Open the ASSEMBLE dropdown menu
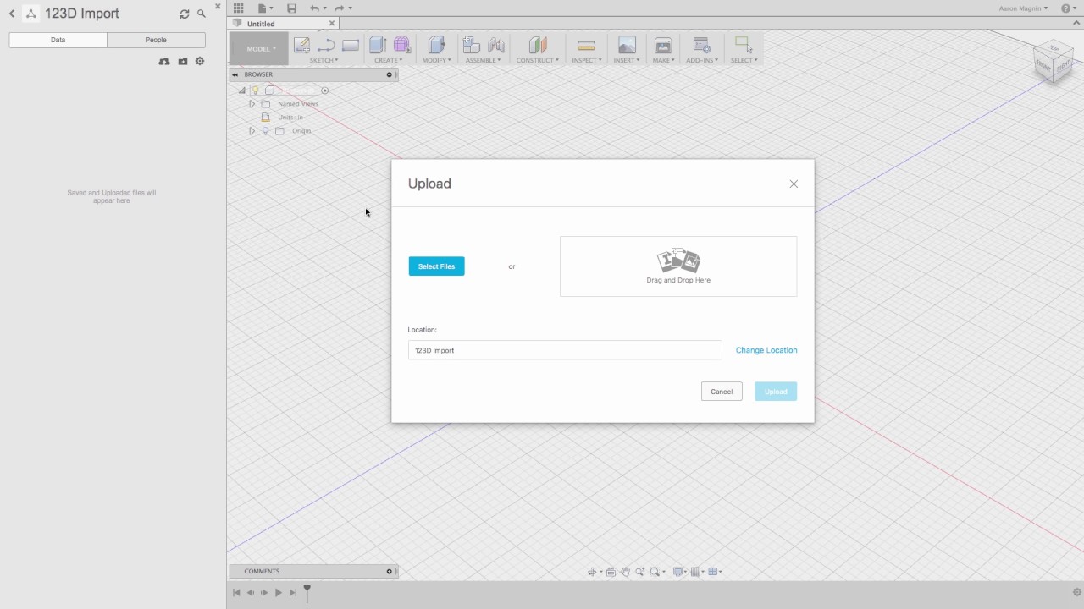1084x609 pixels. click(483, 60)
